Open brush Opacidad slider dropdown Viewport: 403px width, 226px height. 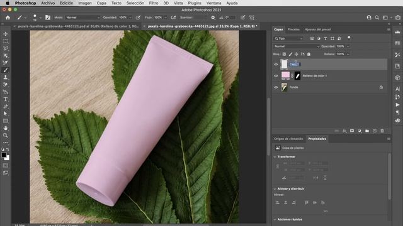pyautogui.click(x=130, y=18)
